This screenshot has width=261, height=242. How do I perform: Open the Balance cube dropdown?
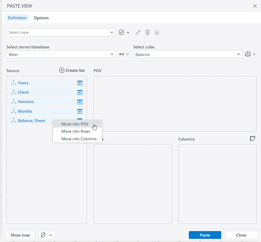click(x=238, y=54)
